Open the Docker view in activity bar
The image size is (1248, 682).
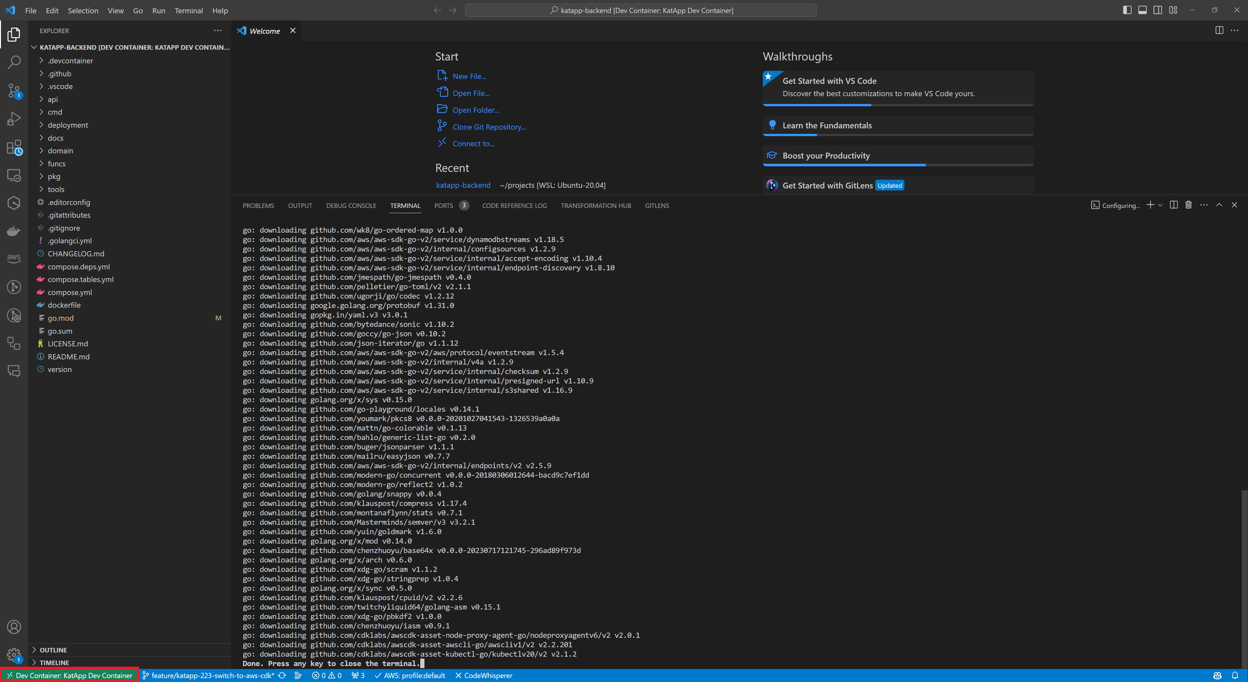(14, 231)
